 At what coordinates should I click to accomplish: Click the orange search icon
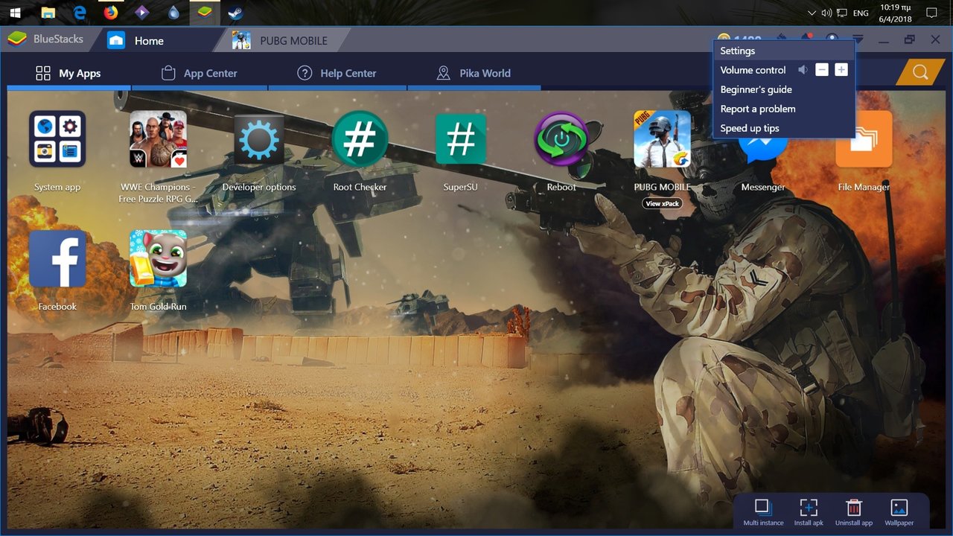(920, 72)
